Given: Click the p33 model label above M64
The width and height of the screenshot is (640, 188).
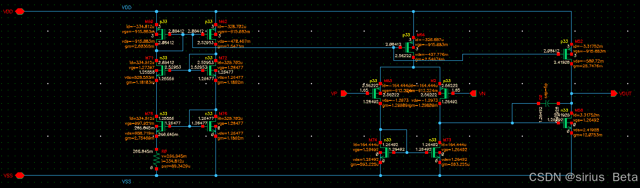Looking at the screenshot, I should 406,35.
